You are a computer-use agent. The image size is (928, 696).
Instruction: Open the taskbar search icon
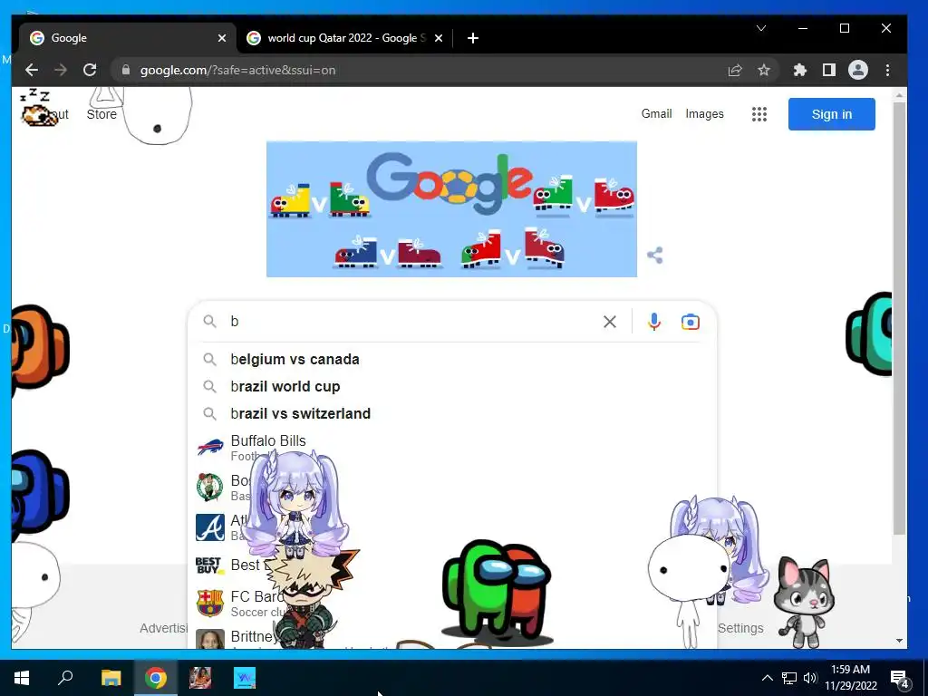point(65,677)
